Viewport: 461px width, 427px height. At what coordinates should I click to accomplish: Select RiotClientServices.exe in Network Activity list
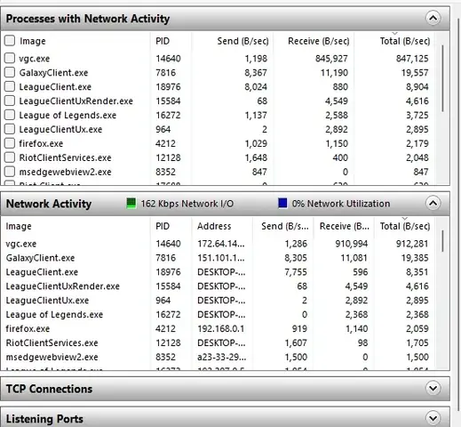coord(52,343)
